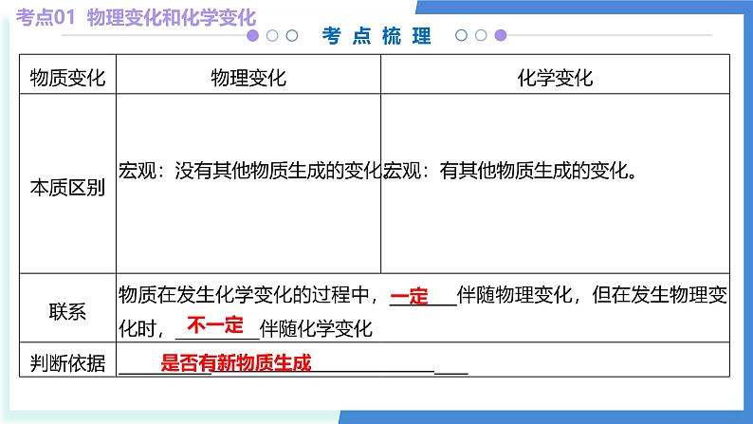The height and width of the screenshot is (424, 753).
Task: Click the red answer 不一定
Action: pyautogui.click(x=215, y=325)
